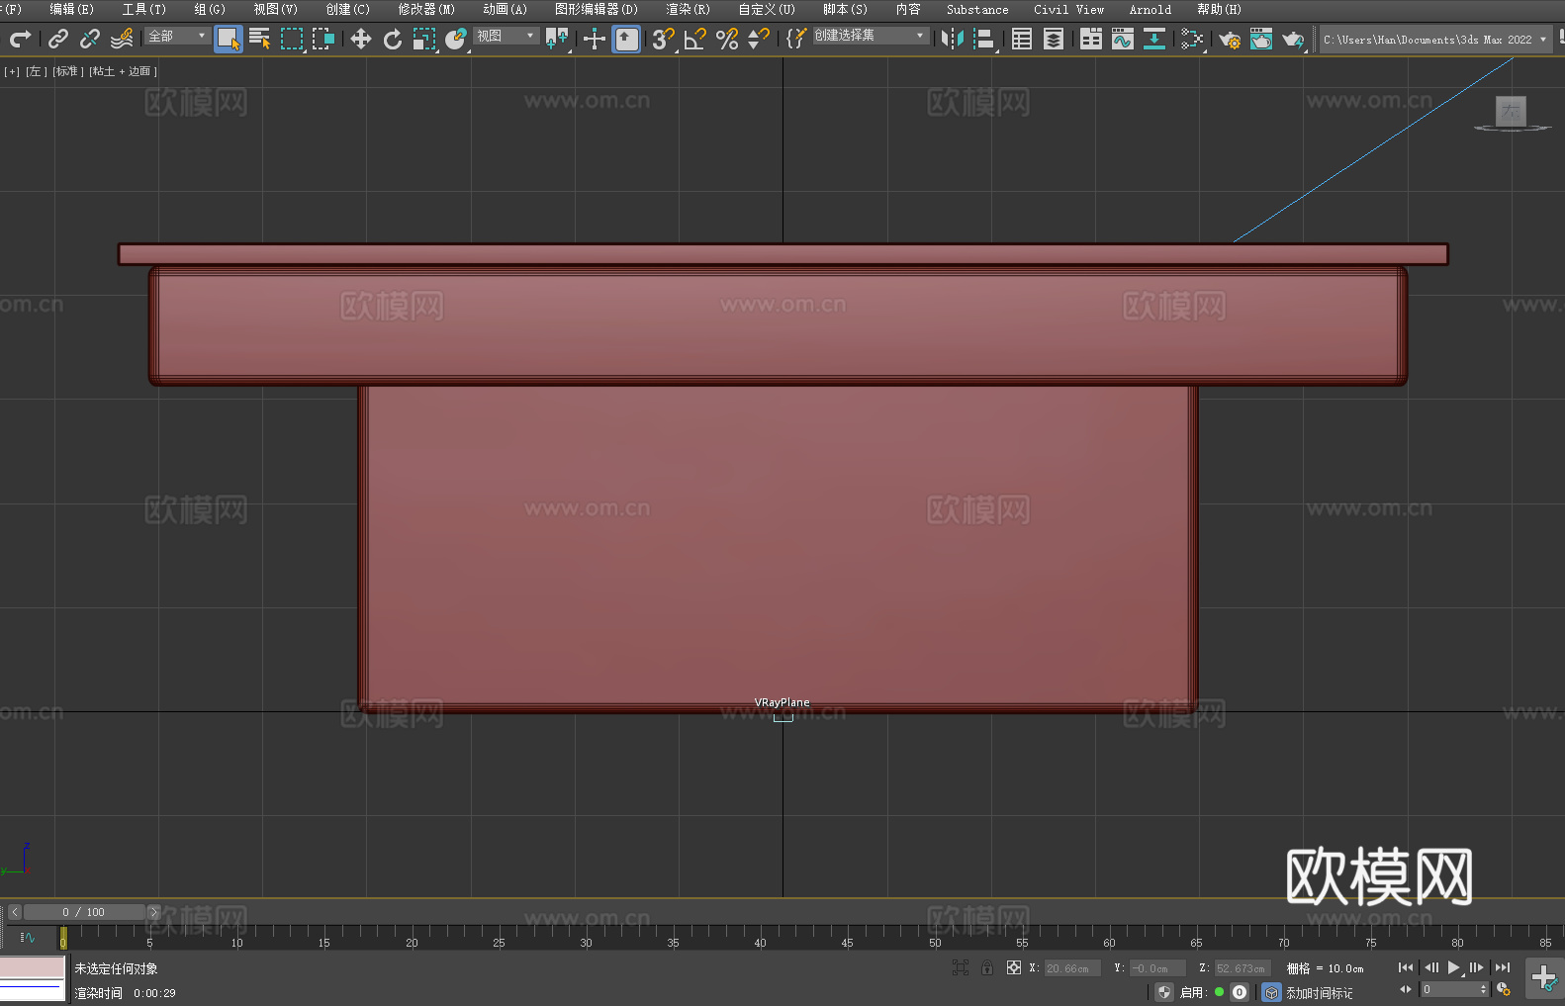The width and height of the screenshot is (1565, 1006).
Task: Click the [粘土 + 边面] viewport style label
Action: click(124, 71)
